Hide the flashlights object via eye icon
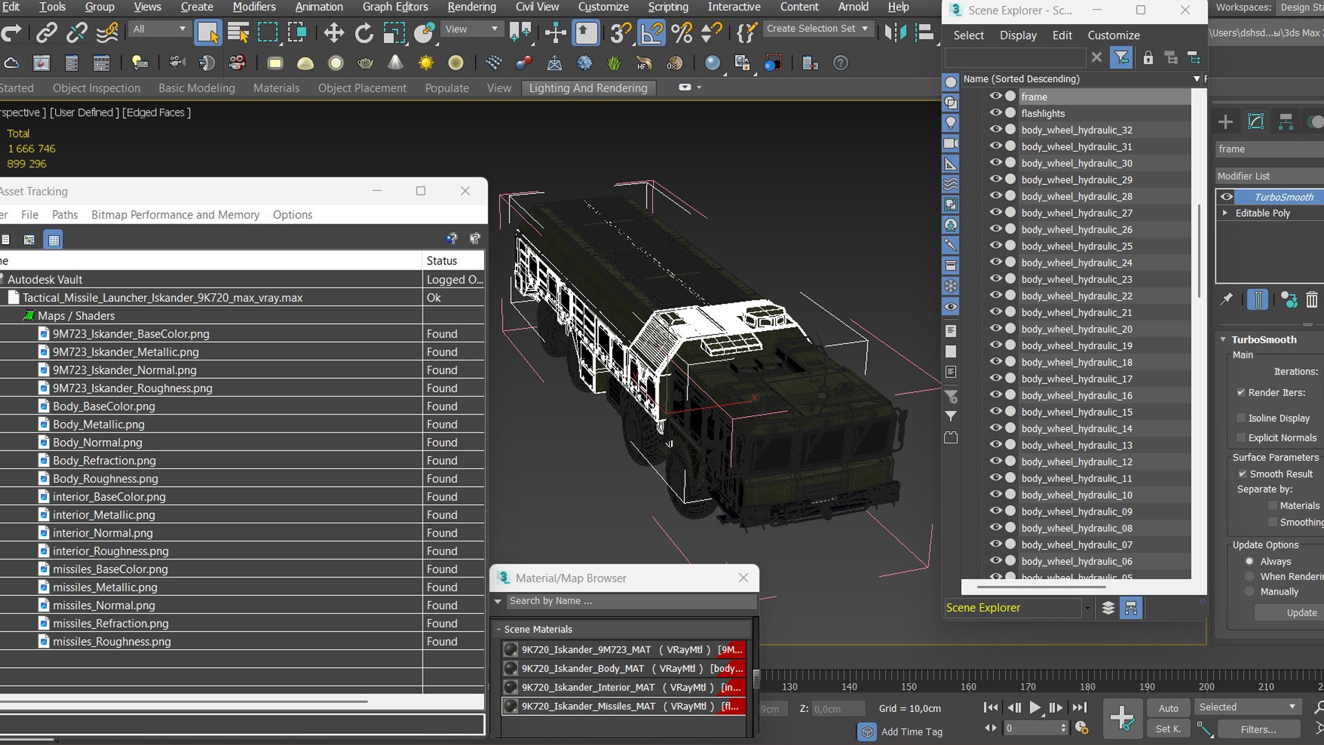Viewport: 1324px width, 745px height. [x=996, y=112]
